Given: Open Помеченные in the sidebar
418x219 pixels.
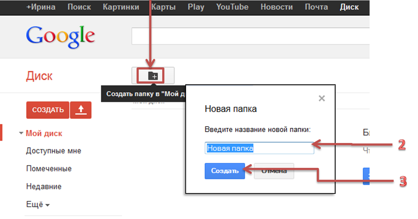Looking at the screenshot, I should (49, 169).
